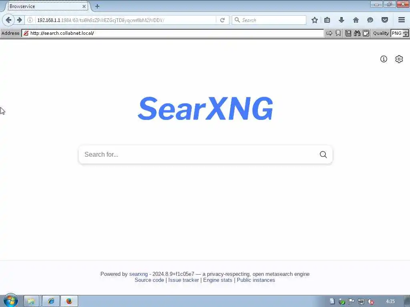Click the Browservice Address field
Screen dimensions: 410x307
[x=173, y=33]
